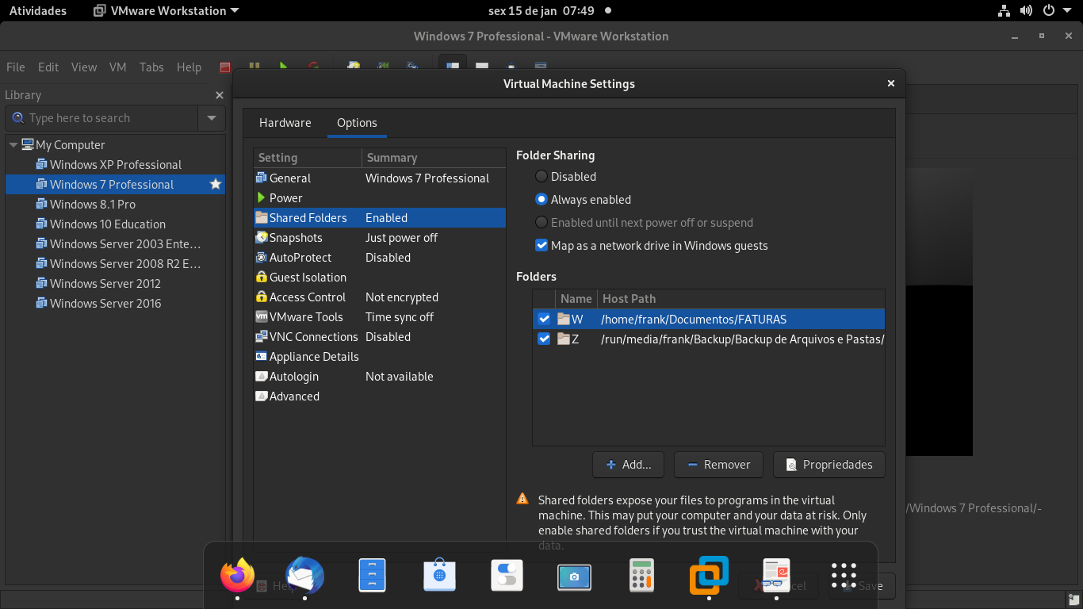Open the document viewer dock icon
Viewport: 1083px width, 609px height.
[x=776, y=575]
